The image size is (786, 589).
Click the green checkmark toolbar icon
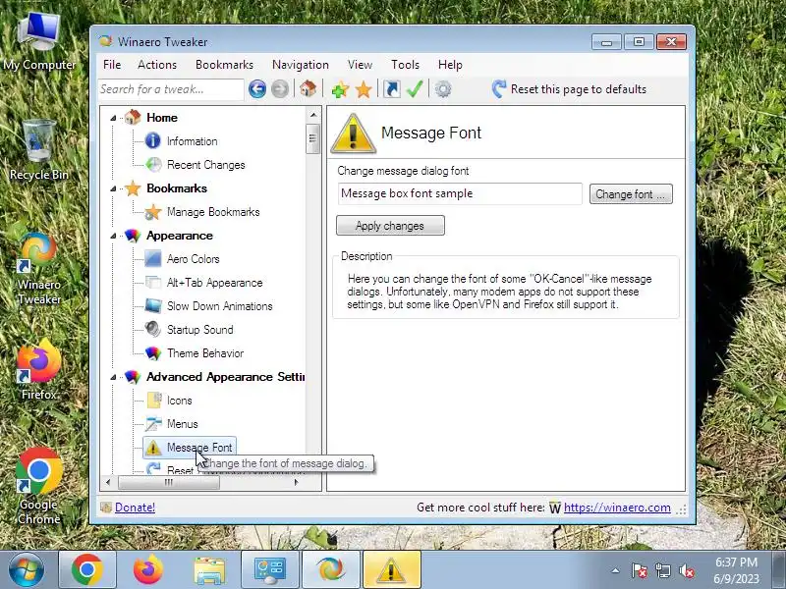click(x=415, y=89)
